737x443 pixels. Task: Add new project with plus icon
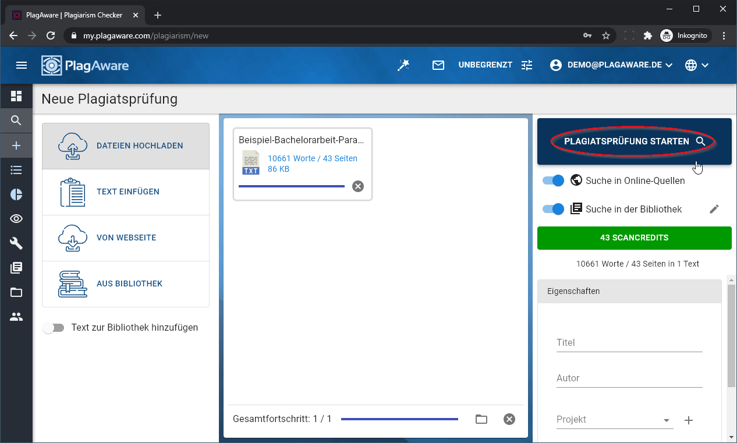tap(689, 420)
